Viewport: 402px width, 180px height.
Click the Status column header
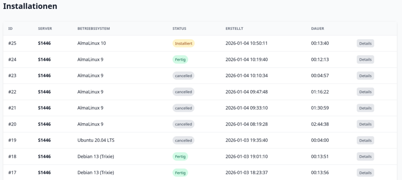coord(179,29)
